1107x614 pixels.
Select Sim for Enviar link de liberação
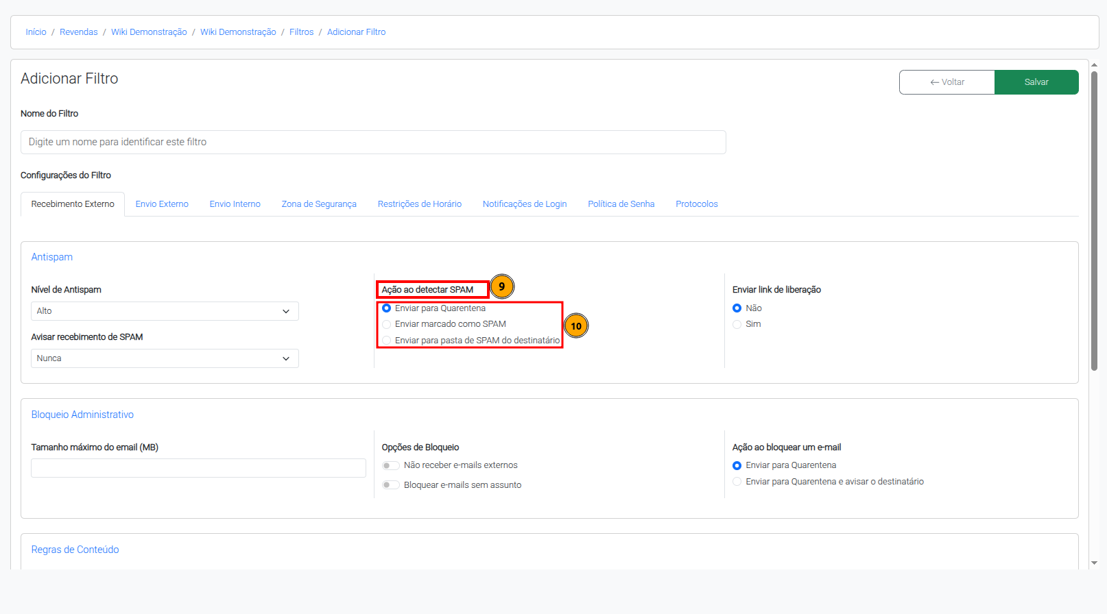click(x=737, y=324)
